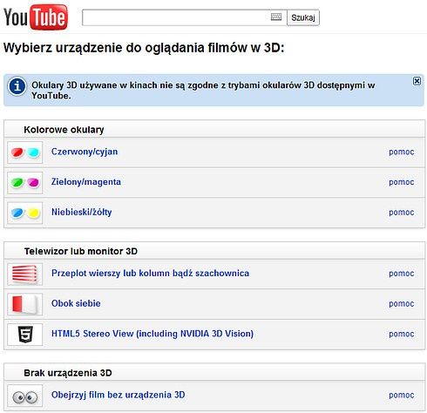Open pomoc link for Obejrzyj film bez urządzenia

(402, 395)
